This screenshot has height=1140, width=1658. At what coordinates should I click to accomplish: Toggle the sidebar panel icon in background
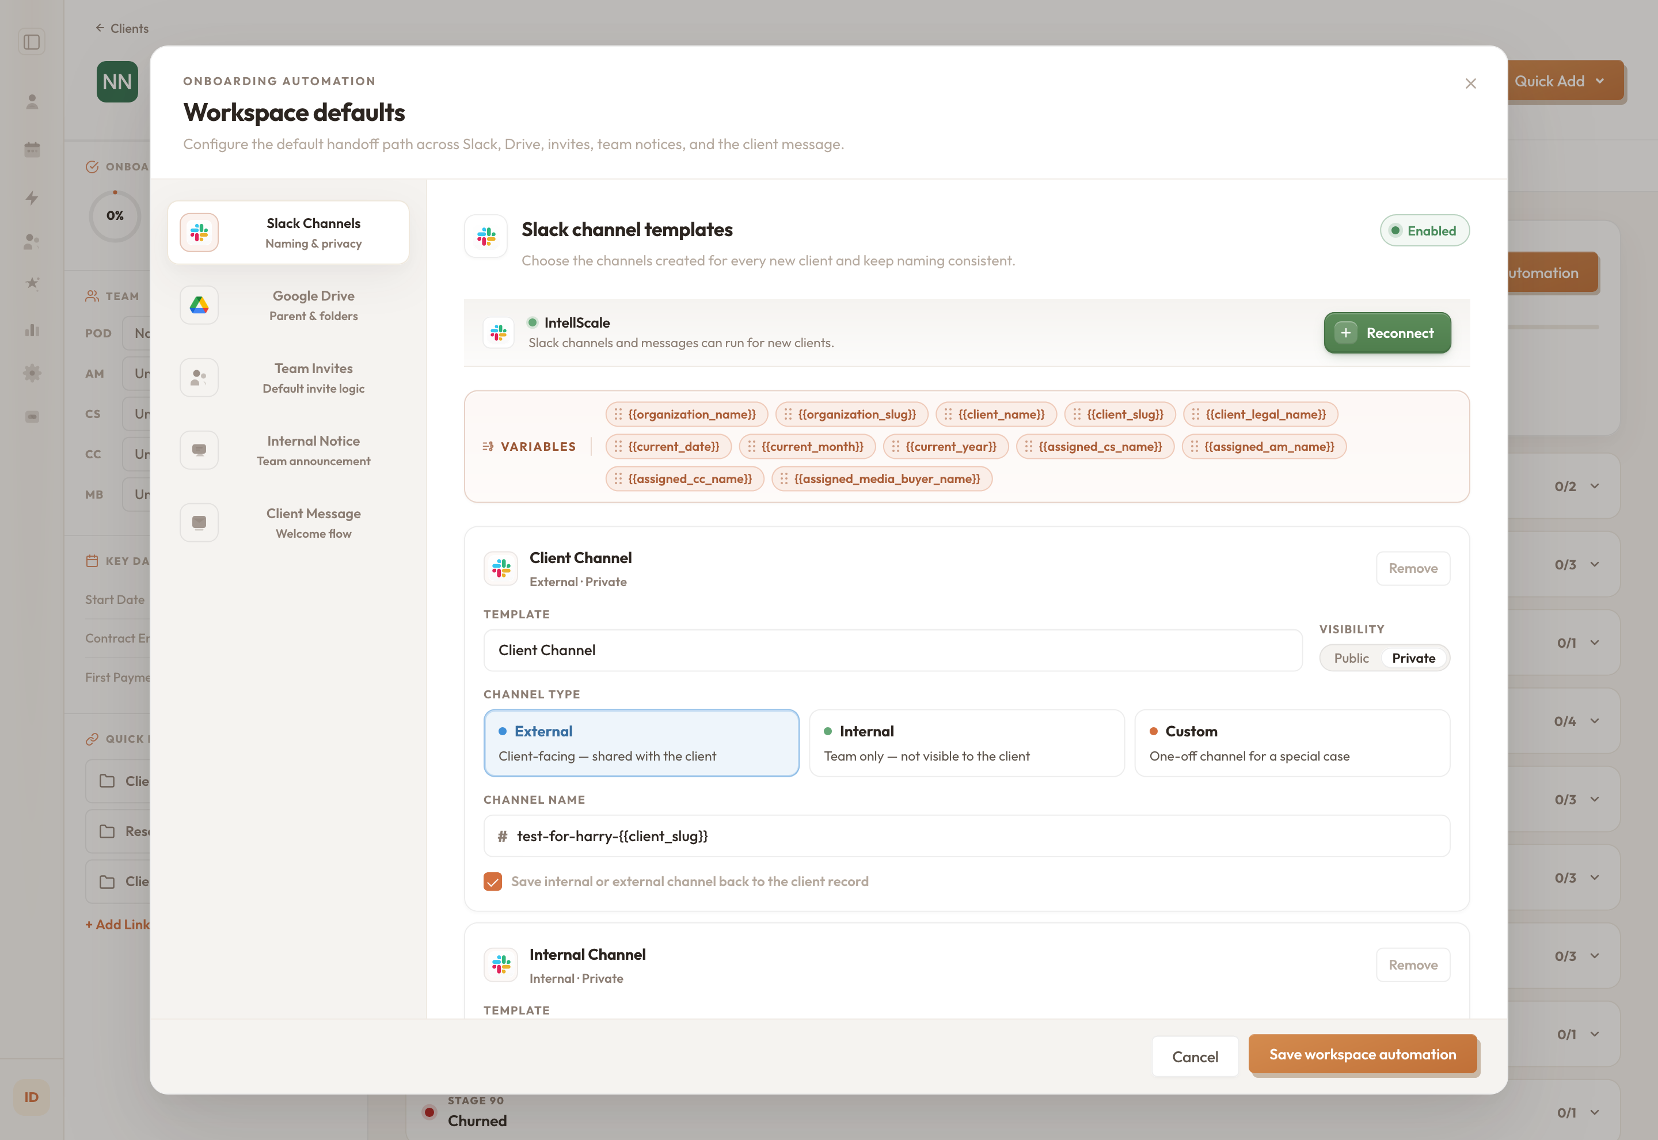tap(32, 42)
